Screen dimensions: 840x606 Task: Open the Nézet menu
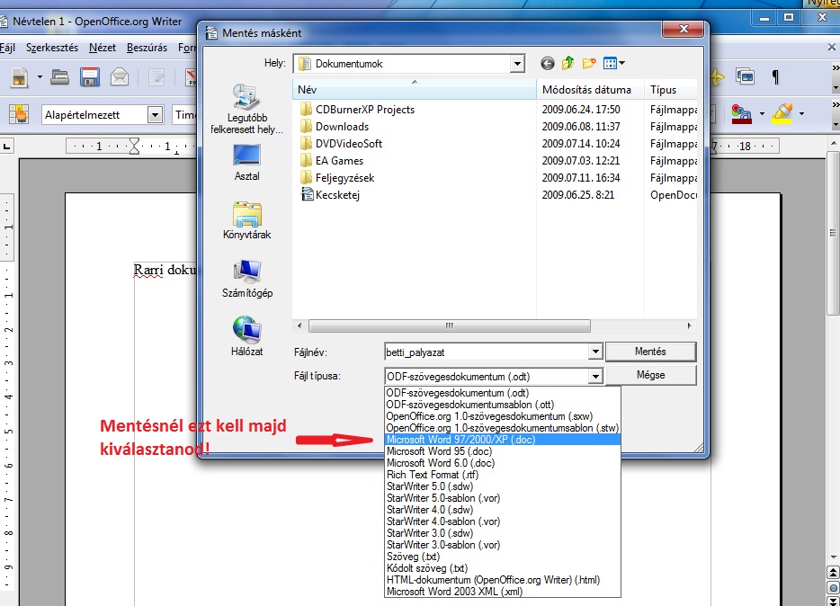103,48
